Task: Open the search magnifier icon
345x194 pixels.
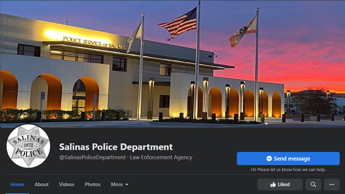Action: [313, 184]
